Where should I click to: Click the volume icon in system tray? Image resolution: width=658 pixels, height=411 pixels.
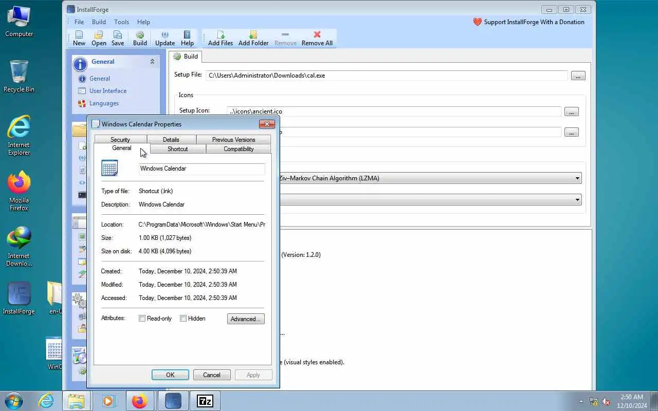click(x=607, y=401)
